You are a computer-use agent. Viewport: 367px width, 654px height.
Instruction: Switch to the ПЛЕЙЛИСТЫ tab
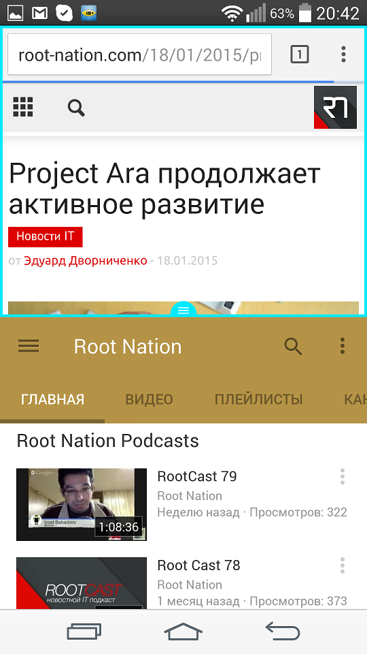[258, 400]
